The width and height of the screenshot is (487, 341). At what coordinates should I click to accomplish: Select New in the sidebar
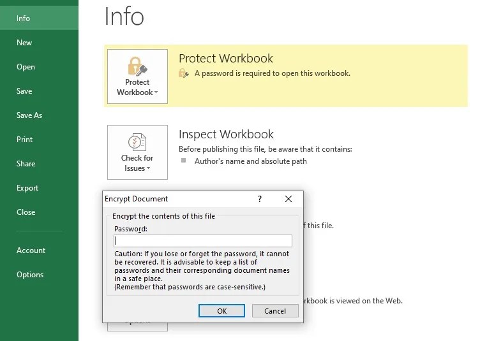tap(39, 43)
